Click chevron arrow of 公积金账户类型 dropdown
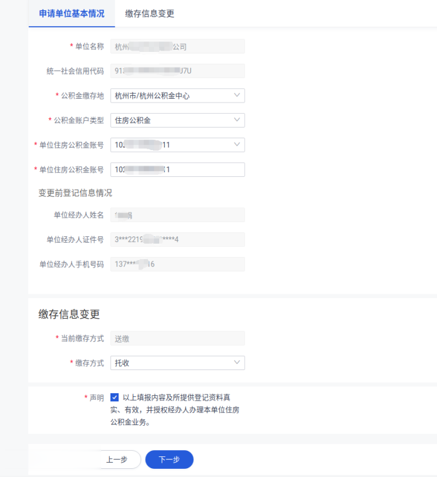The width and height of the screenshot is (437, 477). tap(237, 120)
